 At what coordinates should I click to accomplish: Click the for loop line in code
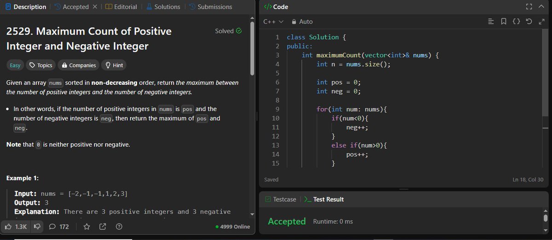click(352, 110)
